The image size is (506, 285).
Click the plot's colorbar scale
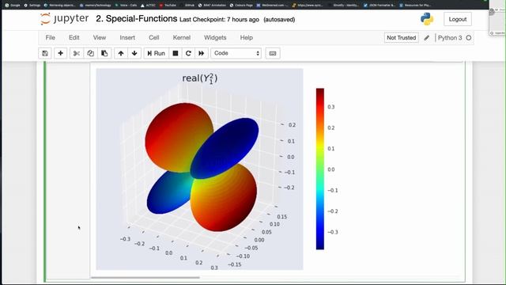coord(319,169)
